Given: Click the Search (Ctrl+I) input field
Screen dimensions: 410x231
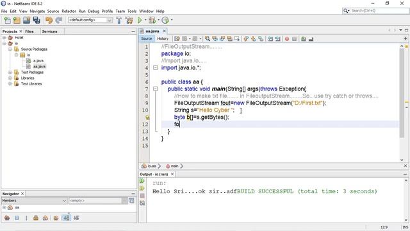Looking at the screenshot, I should click(375, 11).
